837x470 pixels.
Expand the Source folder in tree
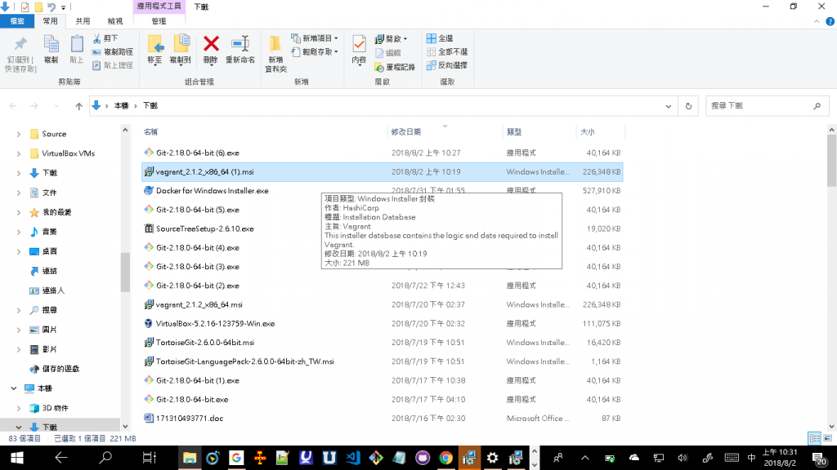click(19, 135)
